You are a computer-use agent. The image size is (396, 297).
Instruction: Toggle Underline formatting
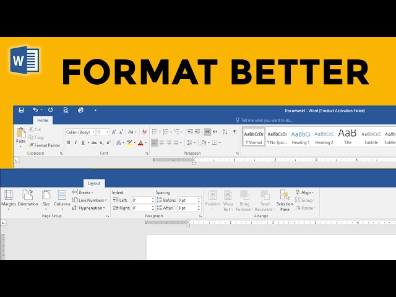click(x=83, y=143)
